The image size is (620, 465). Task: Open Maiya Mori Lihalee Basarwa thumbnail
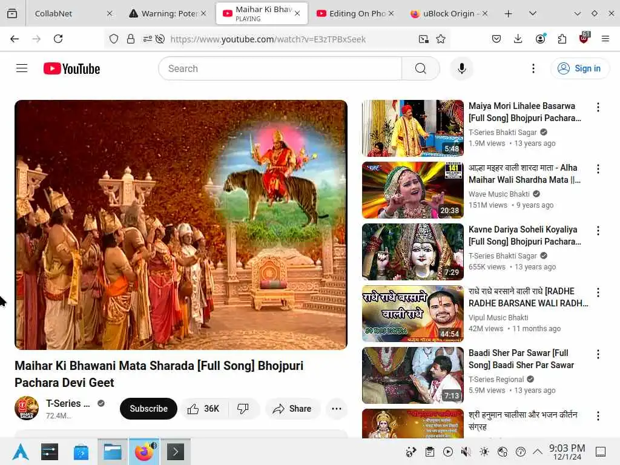(x=413, y=128)
